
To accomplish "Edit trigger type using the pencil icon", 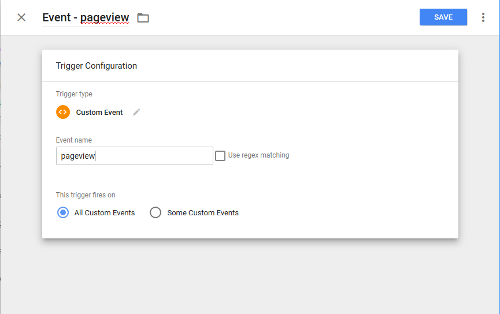I will (136, 112).
